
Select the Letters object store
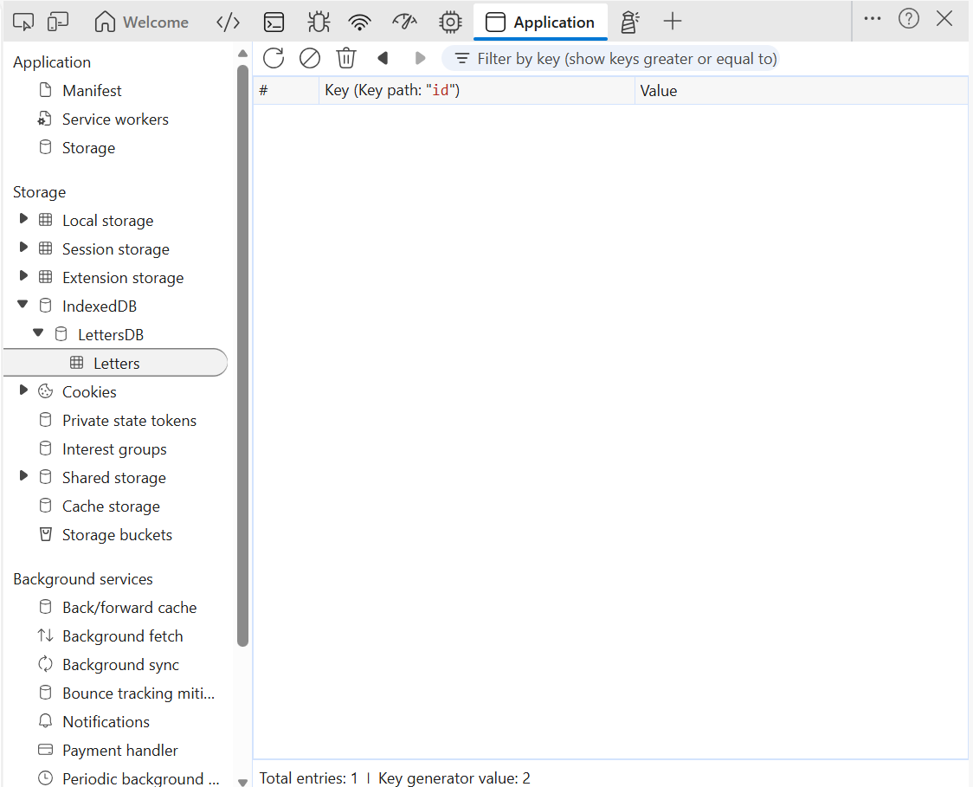[x=115, y=363]
